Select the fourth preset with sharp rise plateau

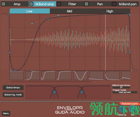(x=64, y=75)
